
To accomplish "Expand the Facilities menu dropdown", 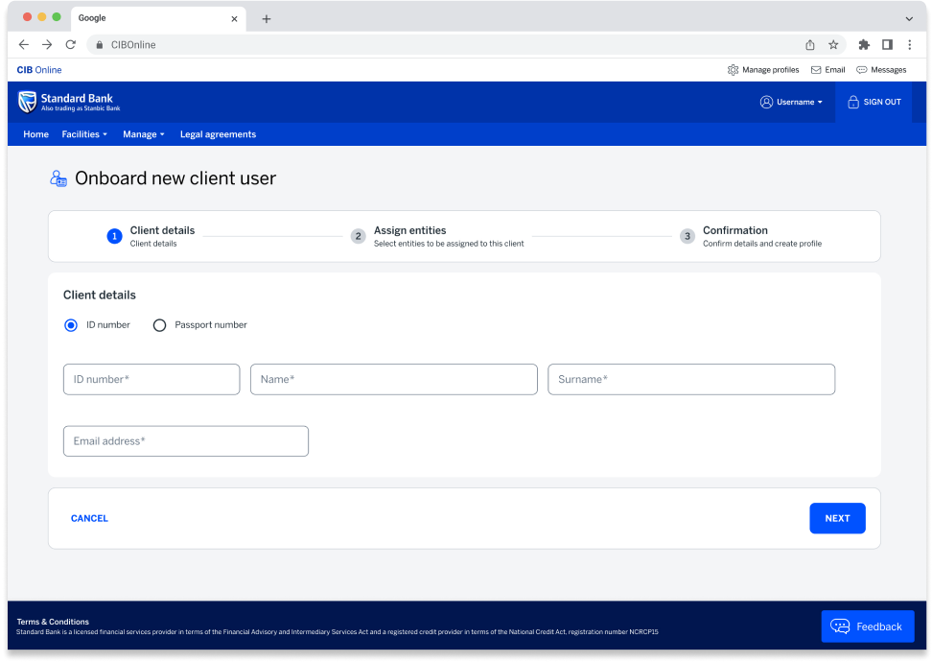I will 84,134.
